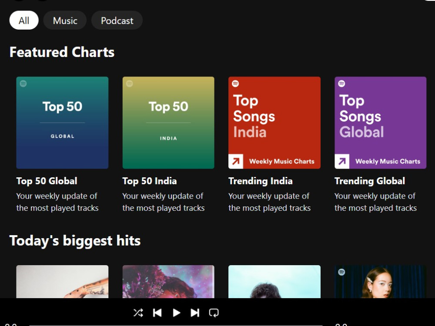
Task: Skip to the next track
Action: tap(195, 313)
